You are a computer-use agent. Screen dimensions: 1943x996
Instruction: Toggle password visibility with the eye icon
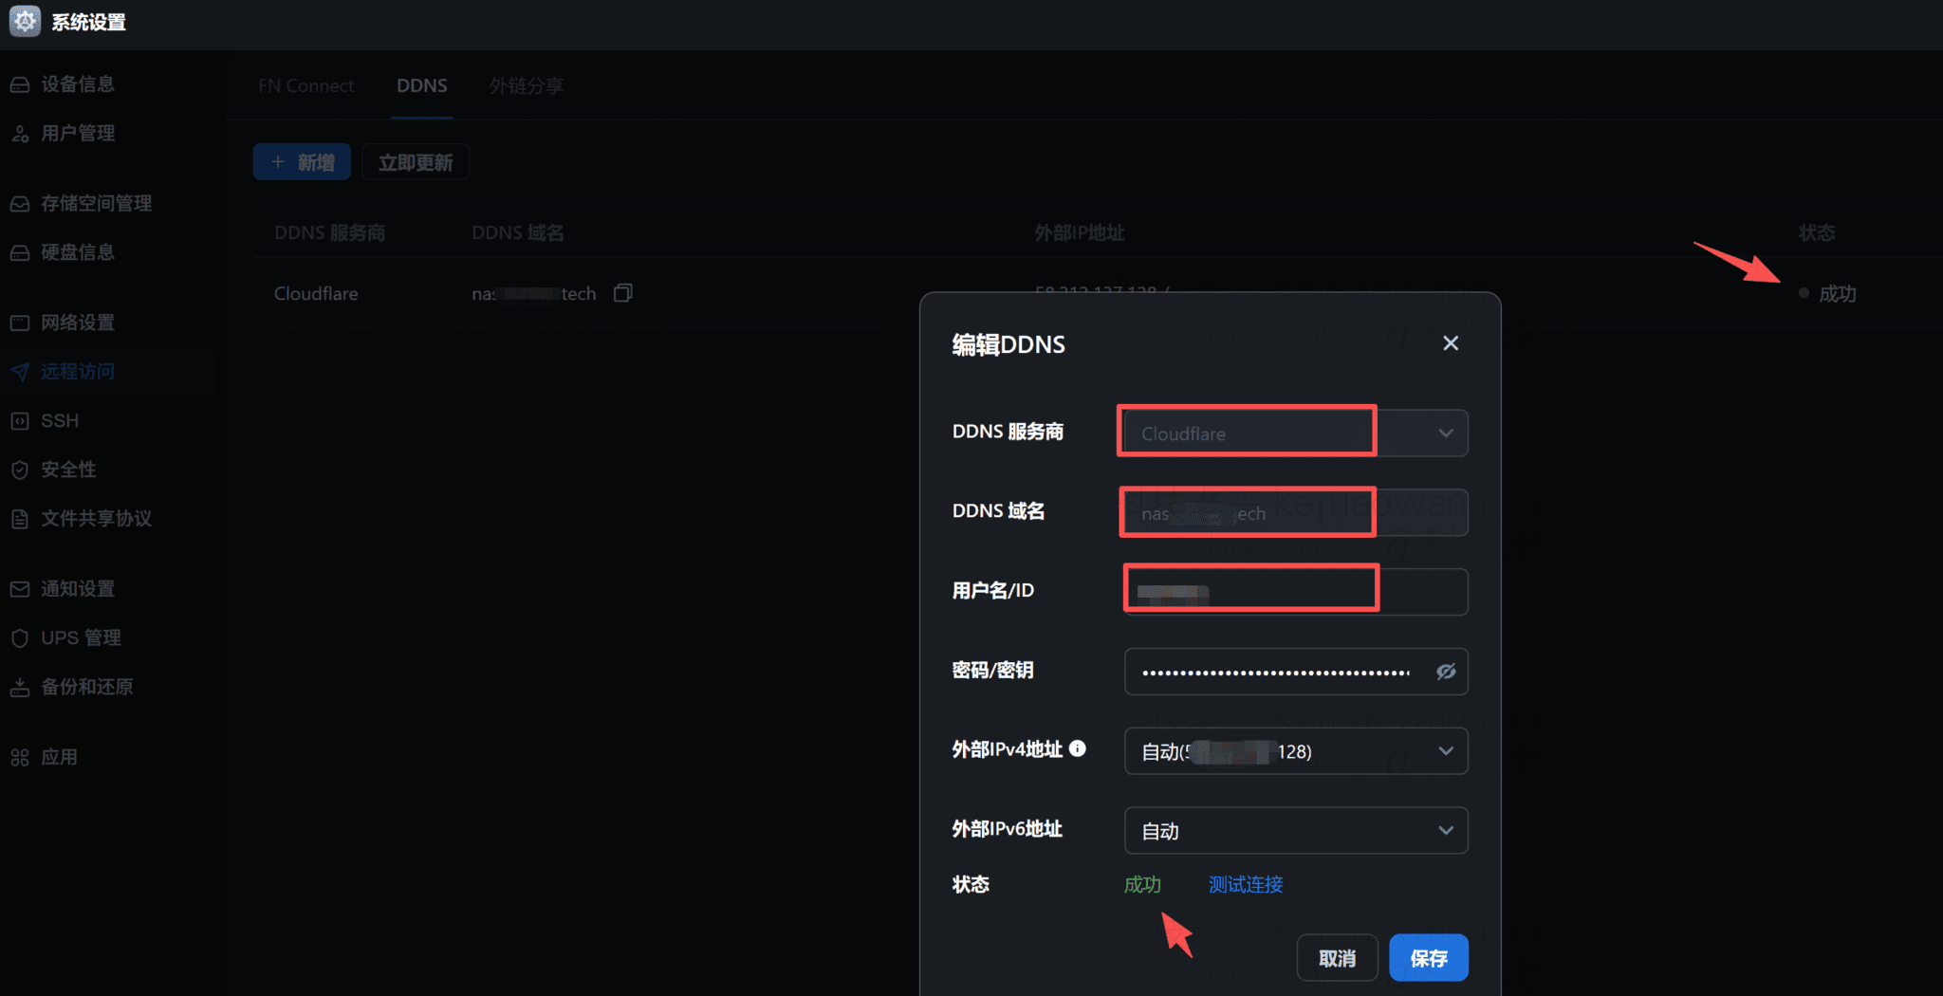[x=1446, y=672]
